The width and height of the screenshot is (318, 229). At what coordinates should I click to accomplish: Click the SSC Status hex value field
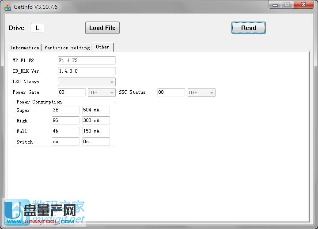coord(171,92)
